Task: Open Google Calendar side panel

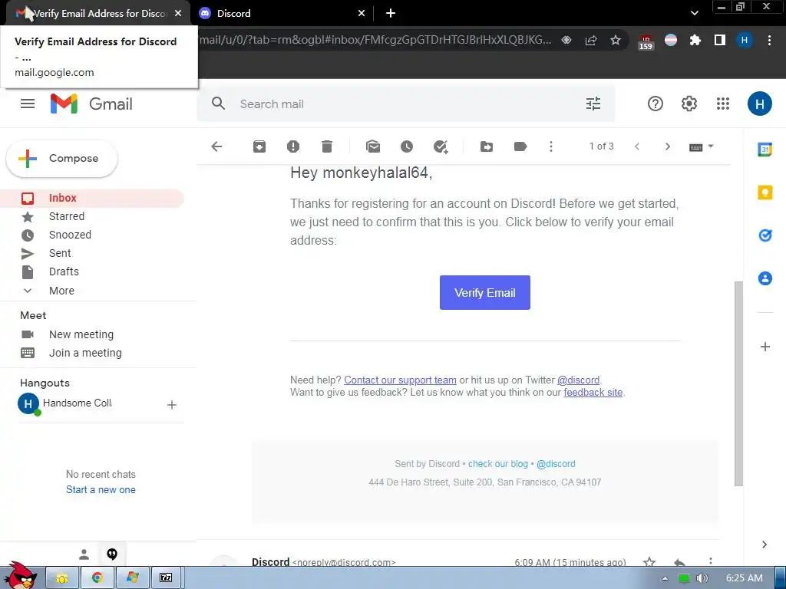Action: (x=765, y=150)
